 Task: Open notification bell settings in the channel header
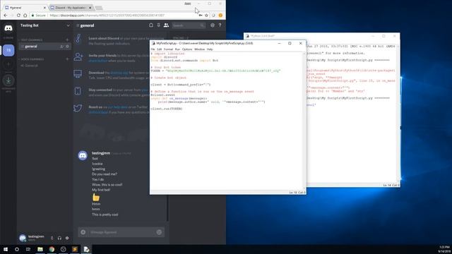point(150,25)
